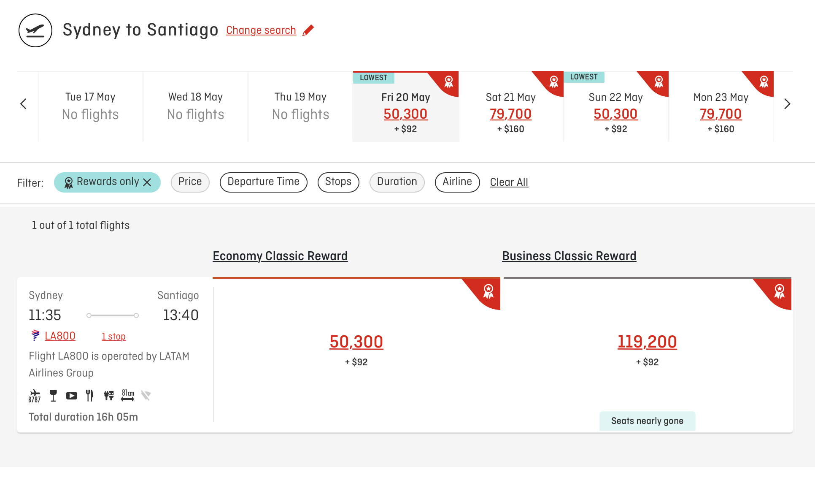Open the Duration filter
This screenshot has width=815, height=489.
pos(397,182)
